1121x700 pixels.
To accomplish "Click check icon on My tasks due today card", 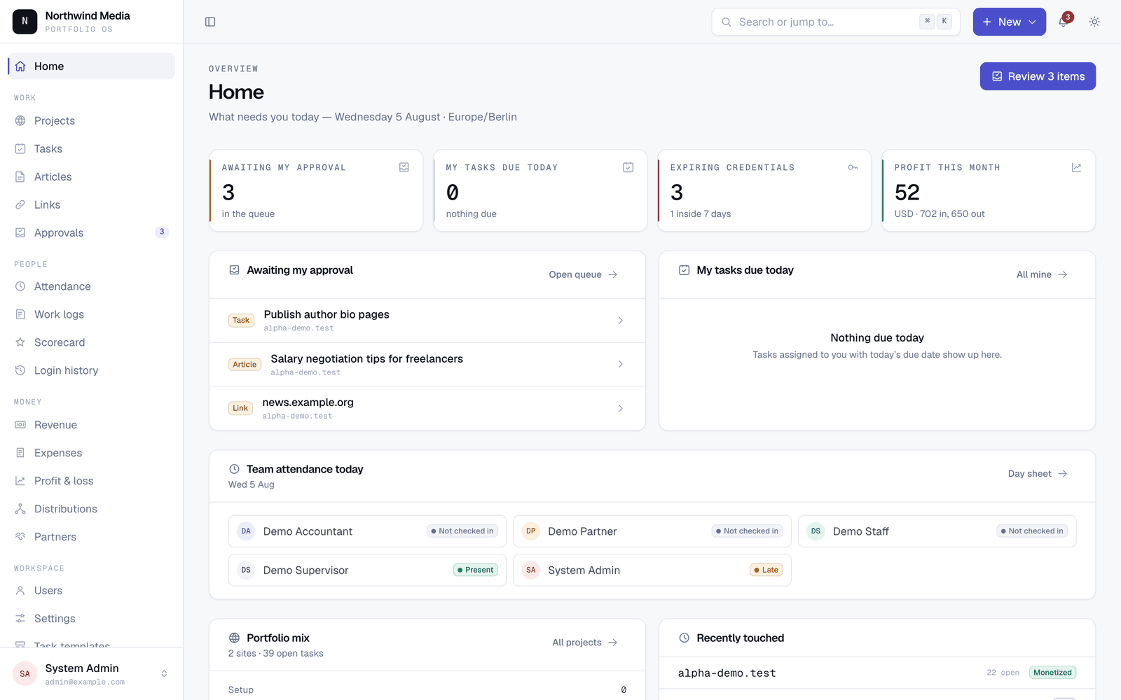I will (x=628, y=167).
